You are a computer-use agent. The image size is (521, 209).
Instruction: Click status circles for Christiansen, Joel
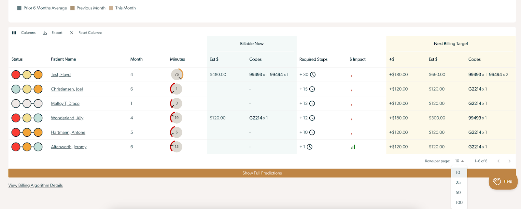27,89
